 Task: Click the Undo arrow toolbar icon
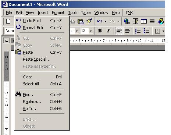[100, 21]
